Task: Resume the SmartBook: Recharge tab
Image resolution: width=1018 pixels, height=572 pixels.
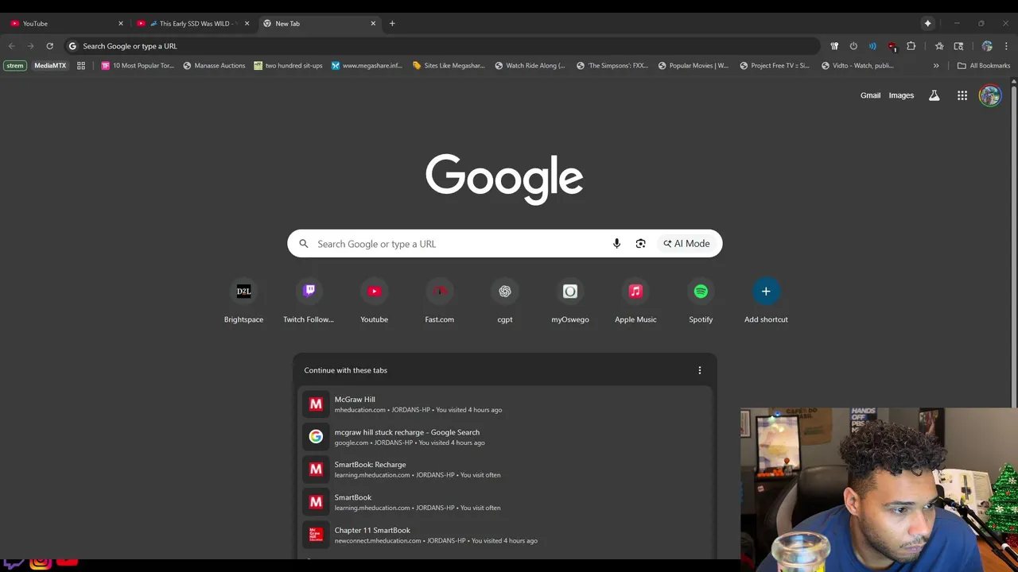Action: [x=505, y=470]
